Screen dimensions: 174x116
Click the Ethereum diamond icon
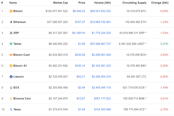coord(11,22)
